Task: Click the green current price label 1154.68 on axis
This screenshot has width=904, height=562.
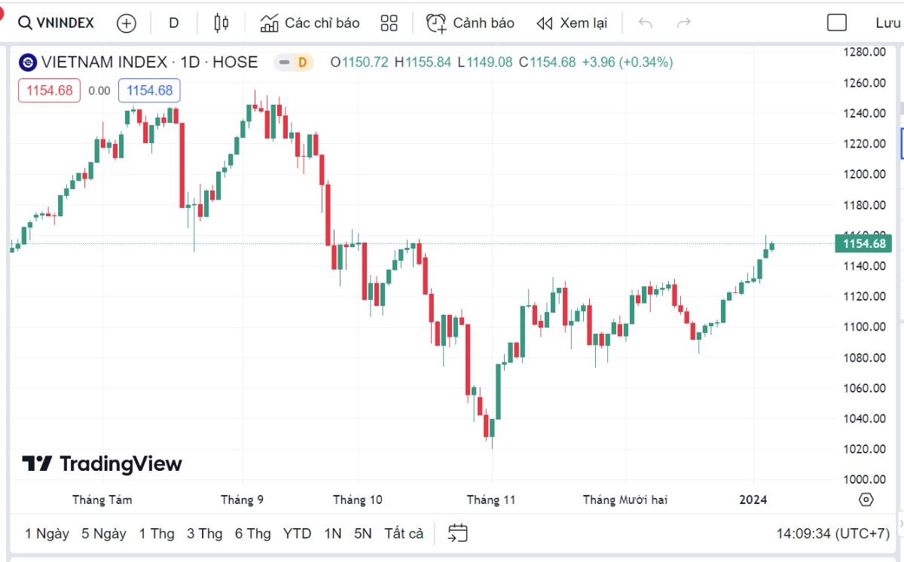Action: [863, 243]
